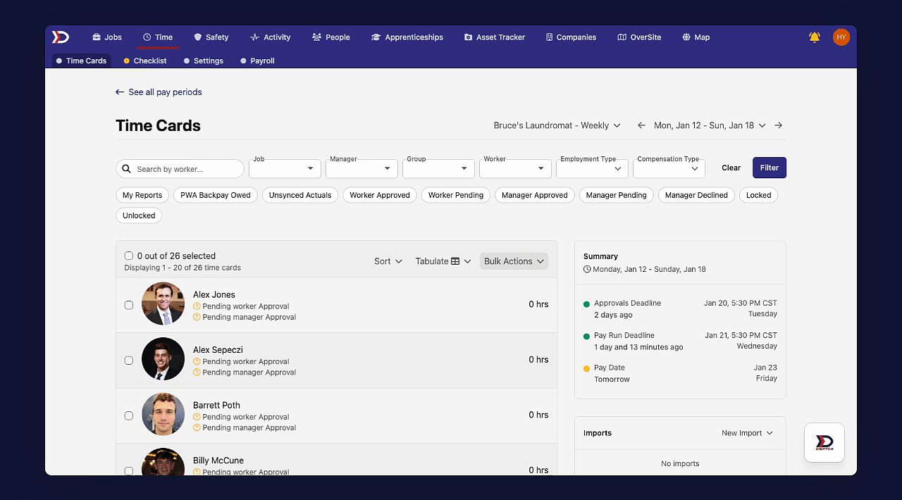902x500 pixels.
Task: Click Tabulate table icon
Action: (455, 261)
